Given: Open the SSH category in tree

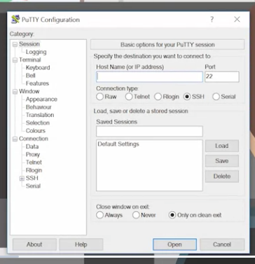Looking at the screenshot, I should (32, 178).
